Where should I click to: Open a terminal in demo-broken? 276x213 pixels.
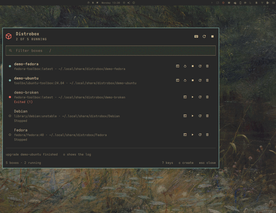point(185,97)
